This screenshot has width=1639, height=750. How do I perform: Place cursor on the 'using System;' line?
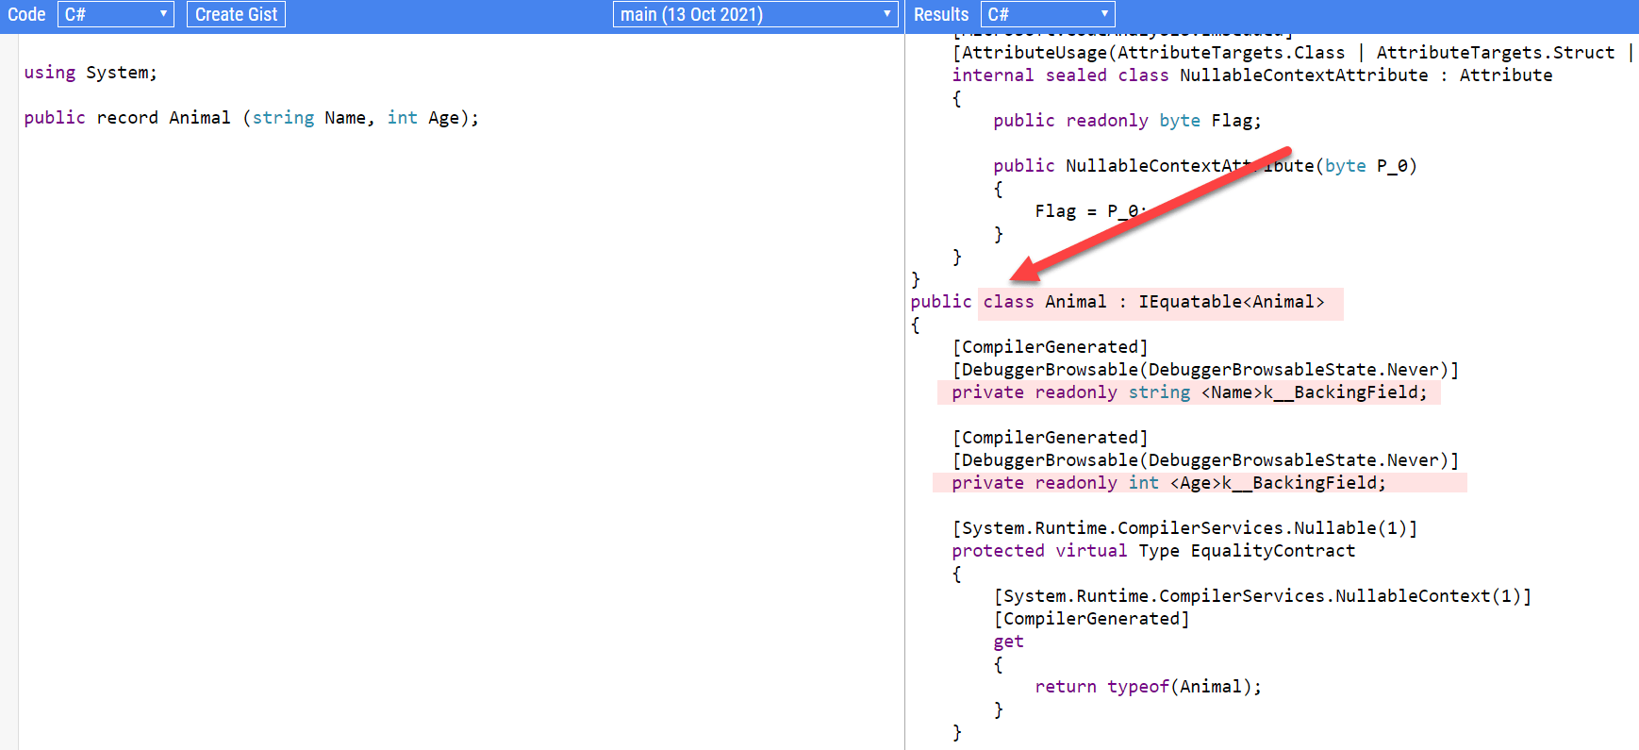coord(91,73)
